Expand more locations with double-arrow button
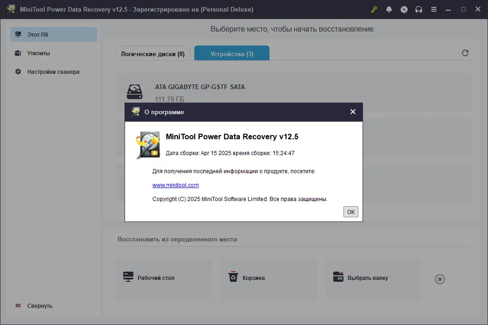 pyautogui.click(x=440, y=279)
